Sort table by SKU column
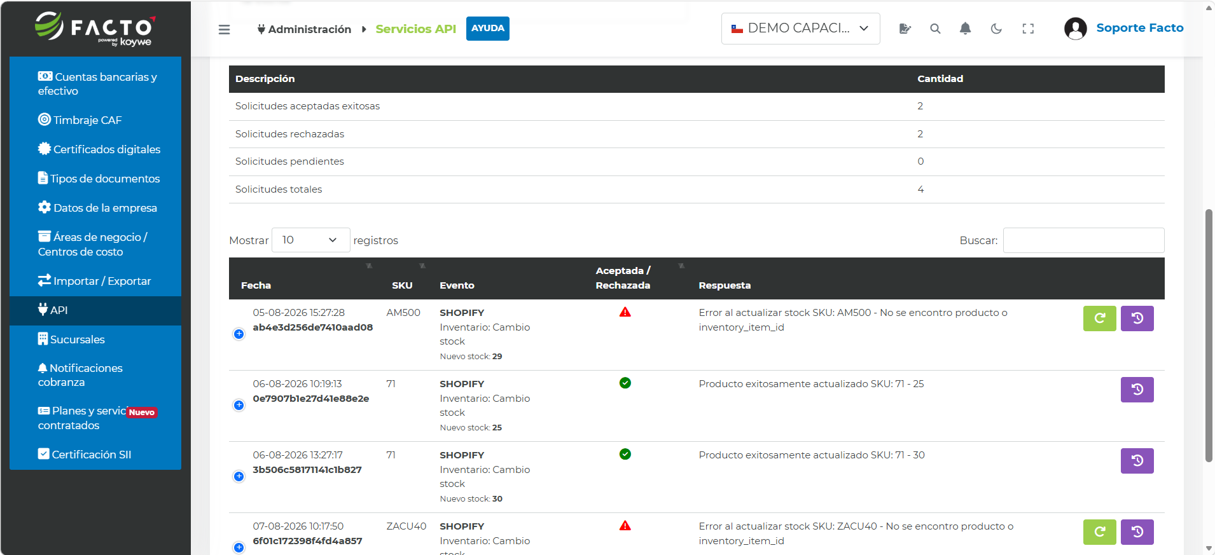 pyautogui.click(x=407, y=278)
